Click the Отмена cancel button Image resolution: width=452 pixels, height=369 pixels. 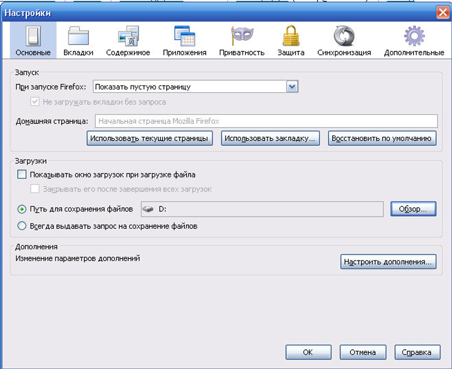363,352
